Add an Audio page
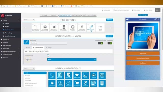The height and width of the screenshot is (92, 163). click(52, 75)
